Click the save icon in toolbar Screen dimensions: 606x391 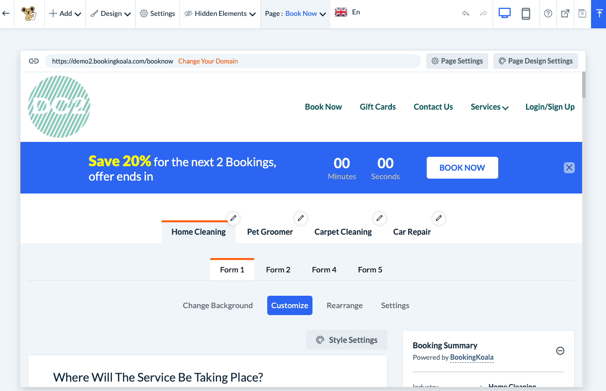tap(582, 14)
